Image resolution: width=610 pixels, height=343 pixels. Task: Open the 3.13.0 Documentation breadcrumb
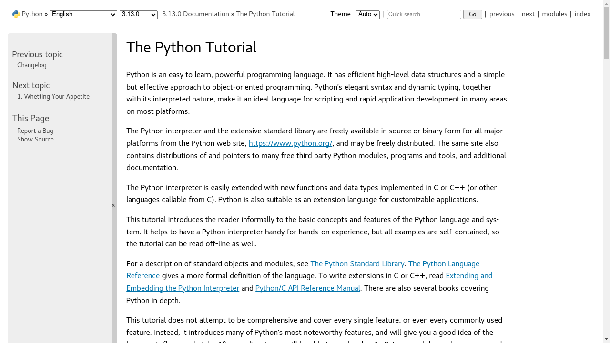pyautogui.click(x=195, y=14)
